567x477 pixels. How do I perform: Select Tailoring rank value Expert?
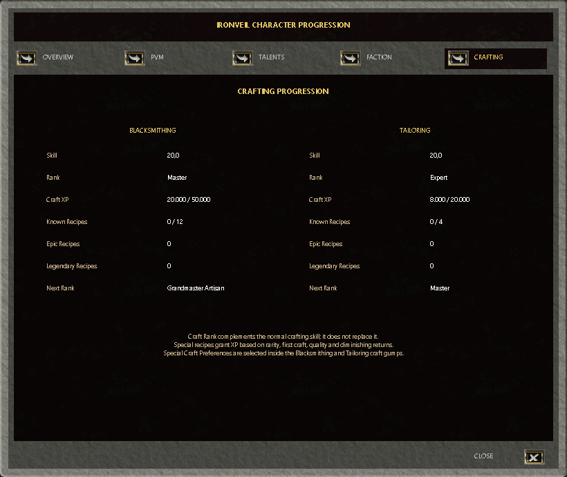[438, 178]
